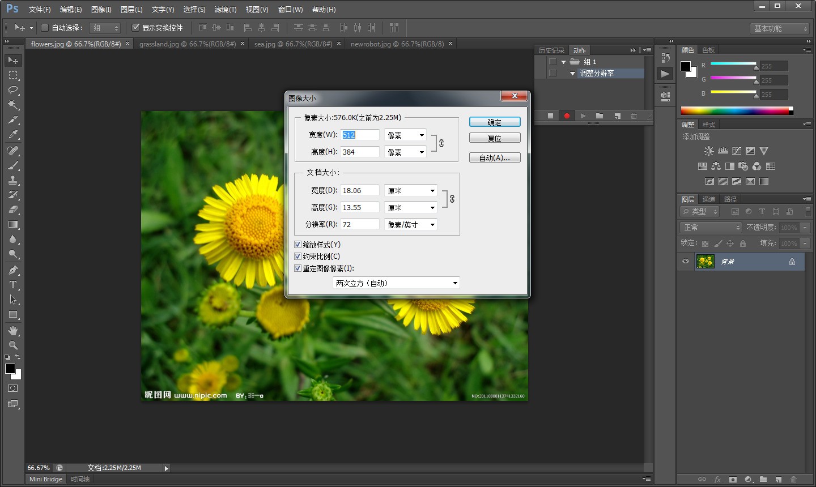
Task: Open the 两次立方（自动） resampling dropdown
Action: 396,283
